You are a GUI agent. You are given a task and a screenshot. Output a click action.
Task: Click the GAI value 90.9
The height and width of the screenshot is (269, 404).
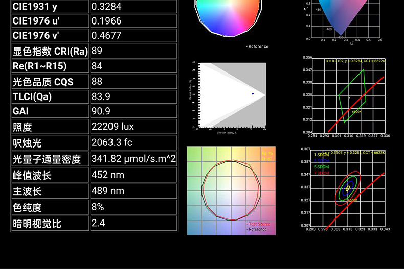101,111
